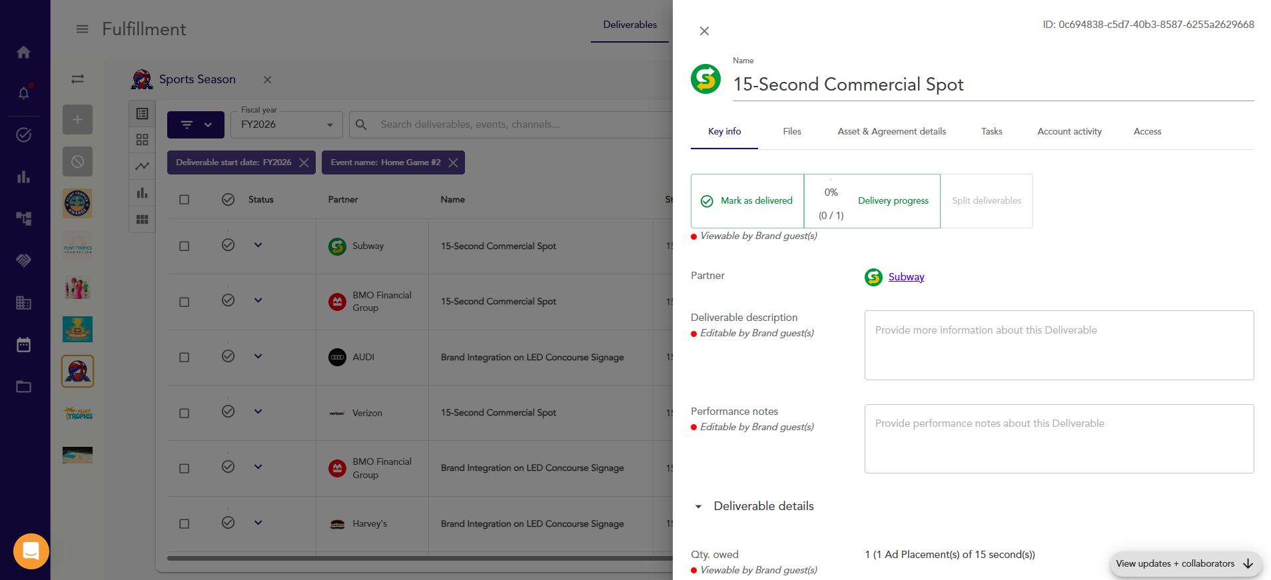Open the filter dropdown button

(196, 125)
